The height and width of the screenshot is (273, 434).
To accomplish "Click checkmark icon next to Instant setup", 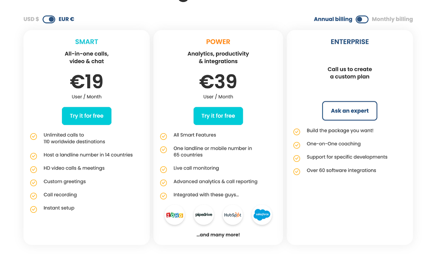I will [33, 209].
